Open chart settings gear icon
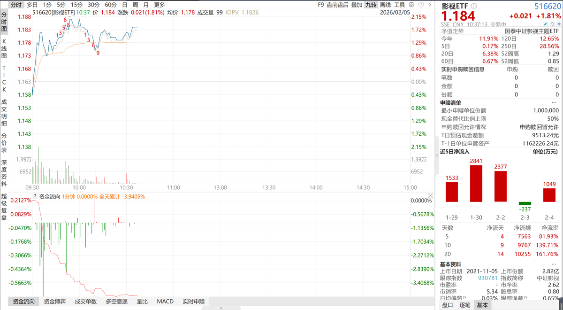This screenshot has height=310, width=563. tap(411, 5)
